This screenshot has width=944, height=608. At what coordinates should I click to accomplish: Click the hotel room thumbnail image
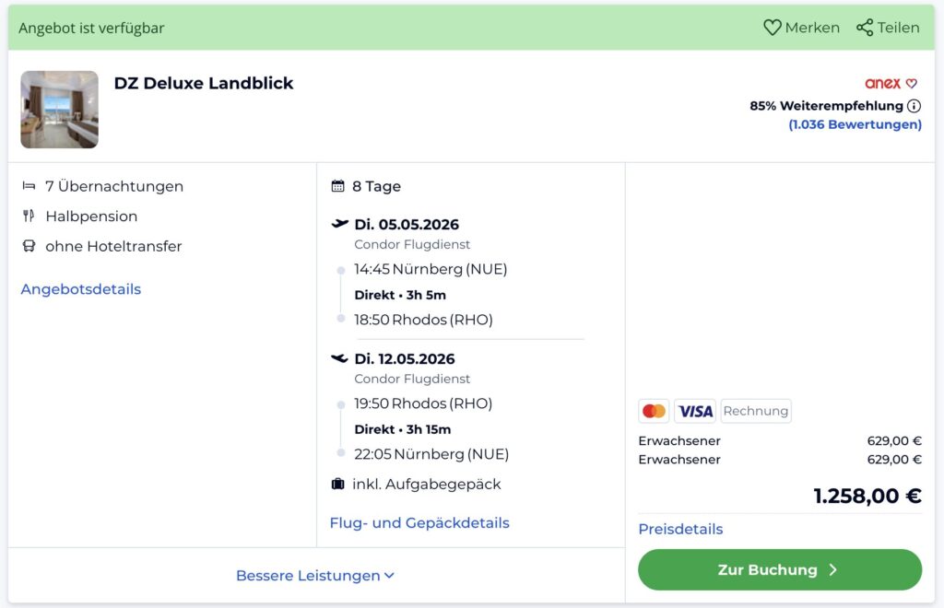pos(60,110)
